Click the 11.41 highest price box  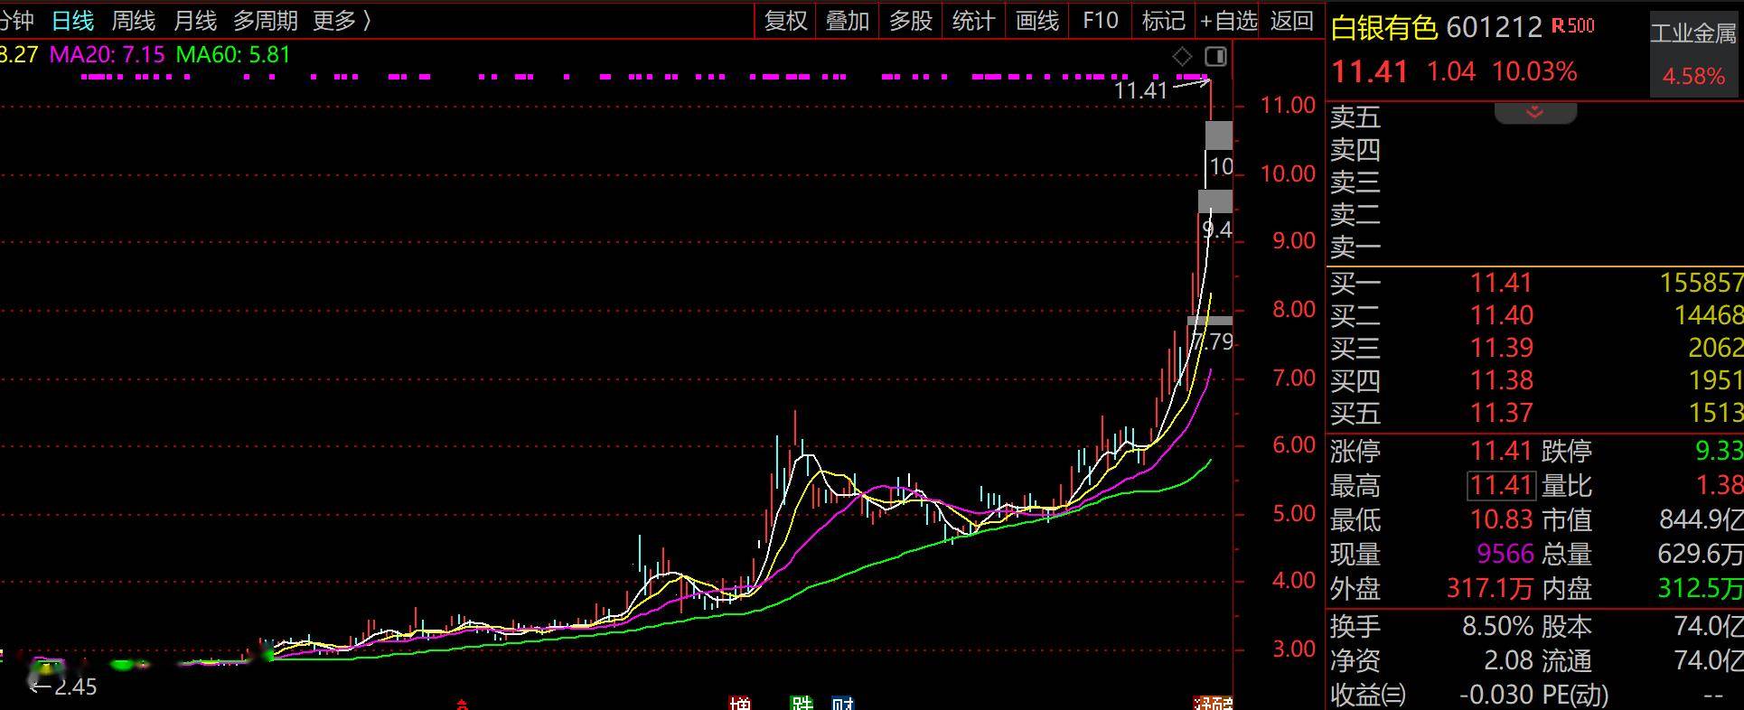[1500, 486]
